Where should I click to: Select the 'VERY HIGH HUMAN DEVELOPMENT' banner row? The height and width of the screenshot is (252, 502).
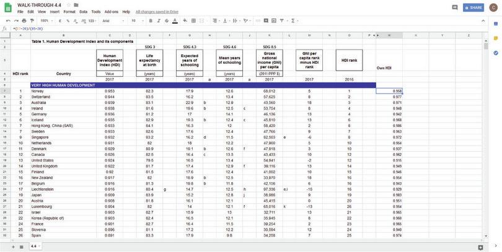tap(203, 85)
